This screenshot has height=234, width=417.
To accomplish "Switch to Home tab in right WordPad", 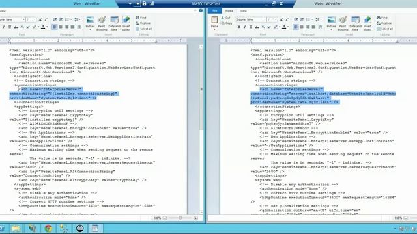I will pyautogui.click(x=229, y=11).
